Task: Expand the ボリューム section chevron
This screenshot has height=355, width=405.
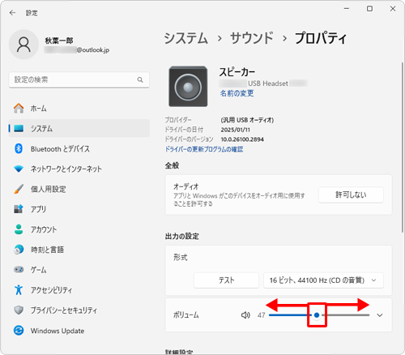Action: 380,315
